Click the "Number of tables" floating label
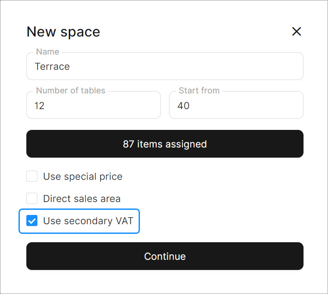The image size is (328, 294). point(71,91)
